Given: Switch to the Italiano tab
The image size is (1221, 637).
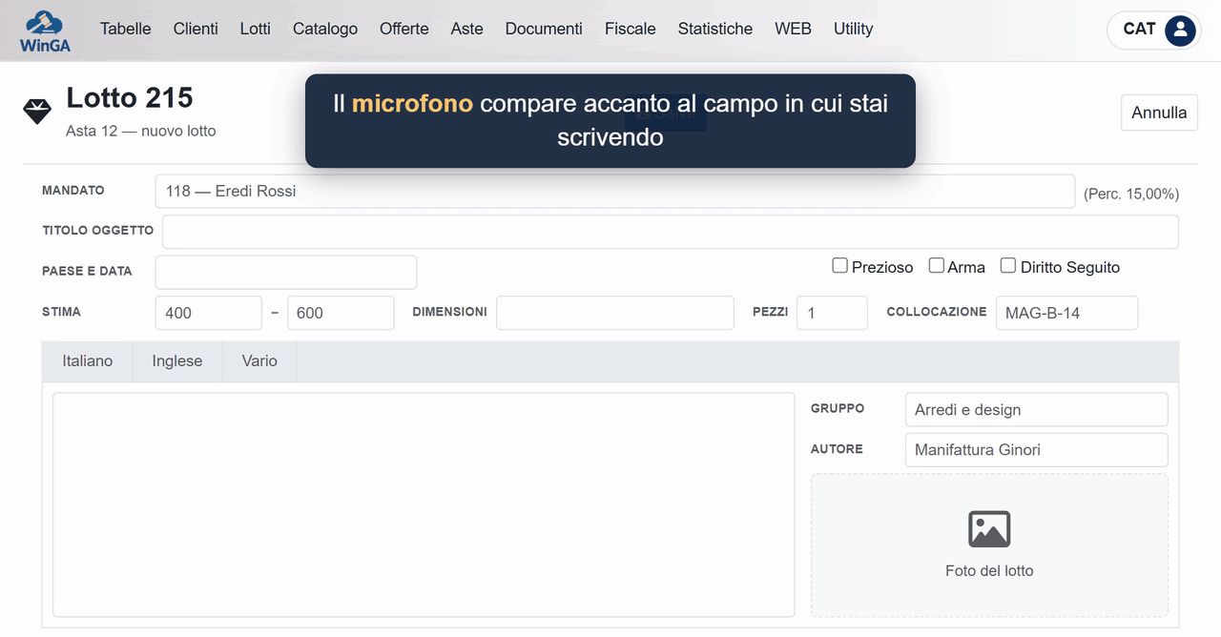Looking at the screenshot, I should pos(88,361).
